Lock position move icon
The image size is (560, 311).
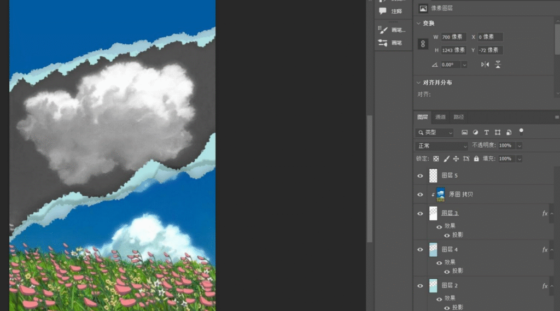point(456,159)
